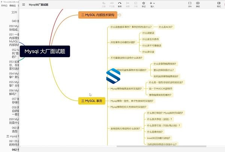Select node 什么是意向锁?
This screenshot has height=152, width=225.
[x=155, y=132]
